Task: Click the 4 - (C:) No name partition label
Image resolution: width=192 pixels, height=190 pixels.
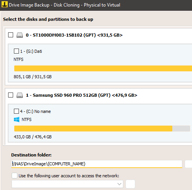Action: coord(36,111)
